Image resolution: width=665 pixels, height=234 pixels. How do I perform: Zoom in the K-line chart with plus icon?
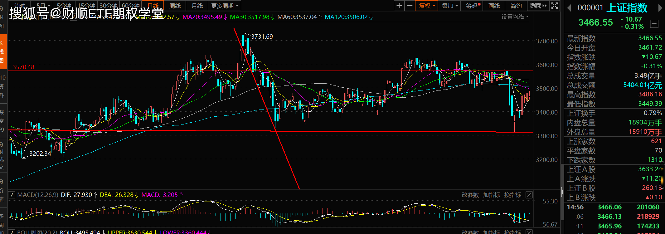click(399, 6)
